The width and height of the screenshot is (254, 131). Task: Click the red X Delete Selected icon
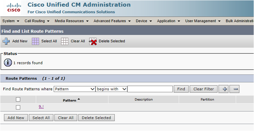tap(93, 42)
